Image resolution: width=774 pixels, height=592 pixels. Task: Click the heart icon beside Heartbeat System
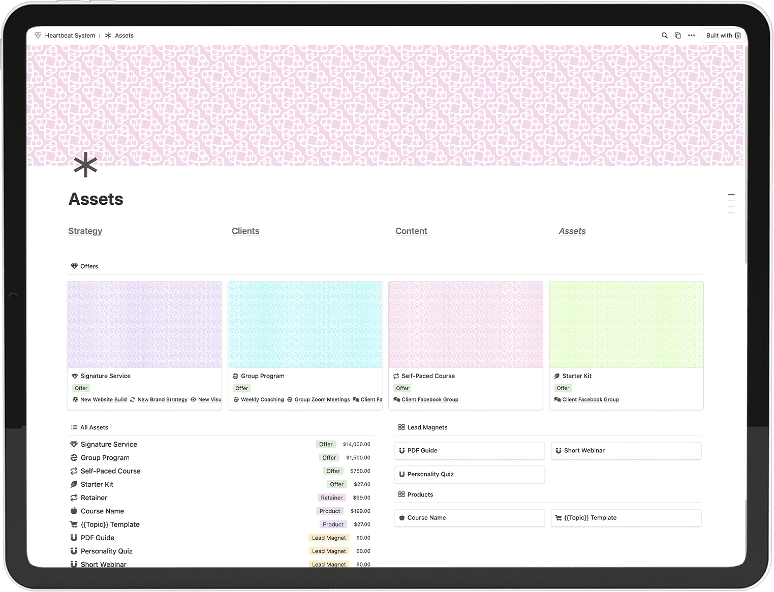(38, 36)
